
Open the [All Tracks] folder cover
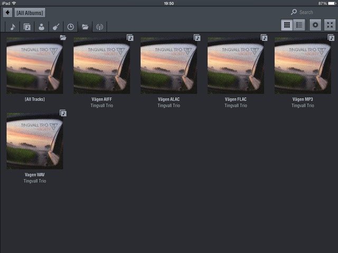pos(35,65)
